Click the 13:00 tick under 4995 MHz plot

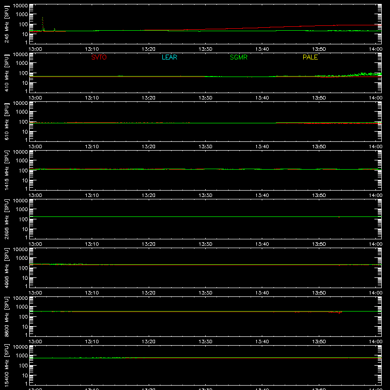coord(35,293)
